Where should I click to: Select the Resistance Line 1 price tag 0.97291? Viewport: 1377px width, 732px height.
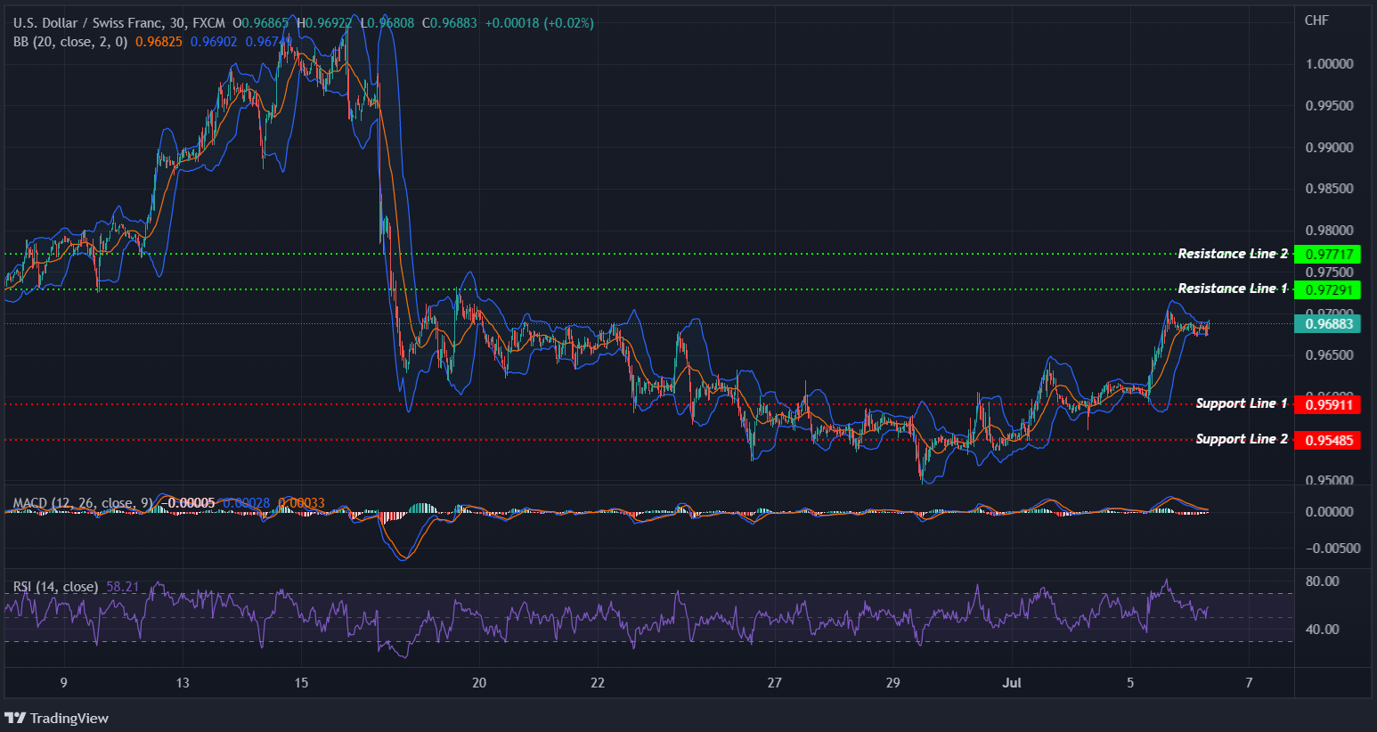tap(1326, 289)
